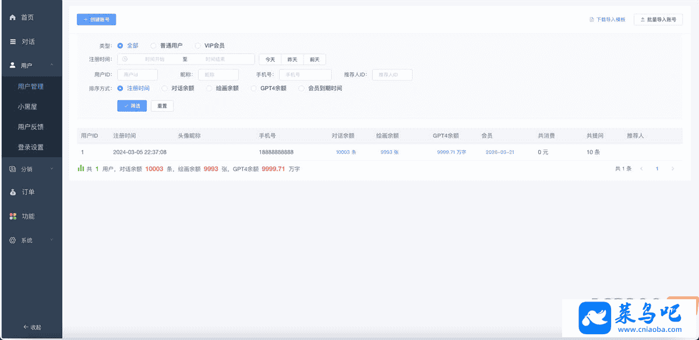Screen dimensions: 699x340
Task: Collapse the 用户 submenu chevron
Action: [52, 65]
